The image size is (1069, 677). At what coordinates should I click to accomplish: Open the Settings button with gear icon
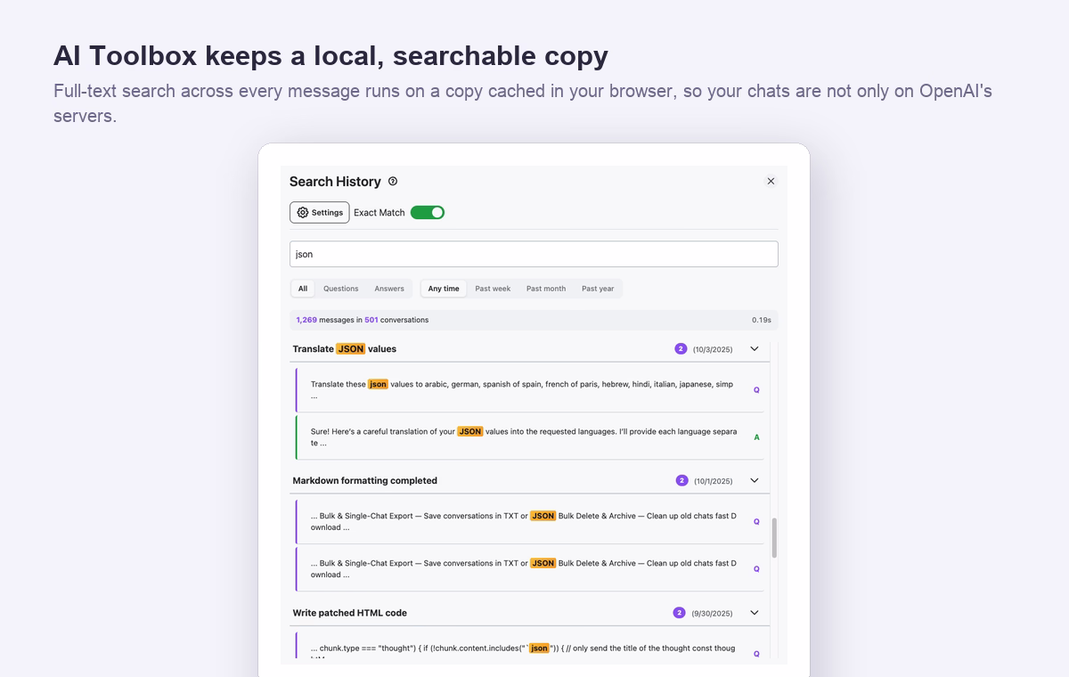[x=319, y=212]
